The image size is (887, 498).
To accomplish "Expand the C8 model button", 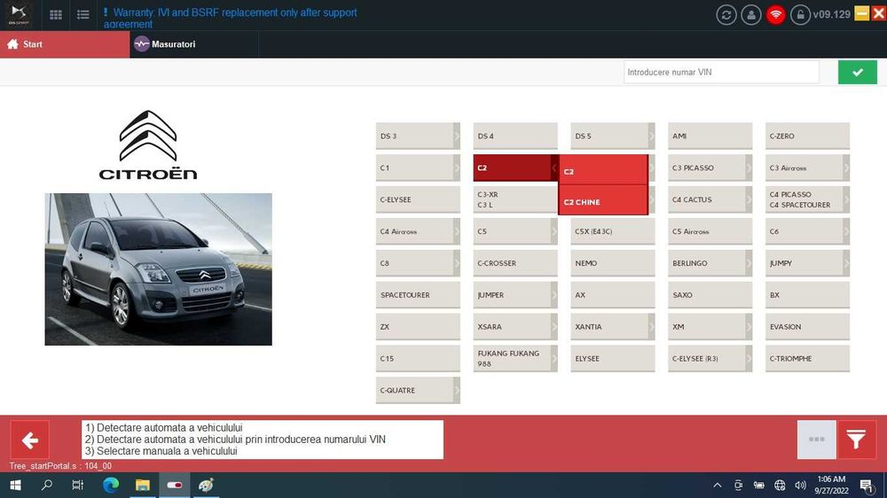I will pyautogui.click(x=418, y=263).
